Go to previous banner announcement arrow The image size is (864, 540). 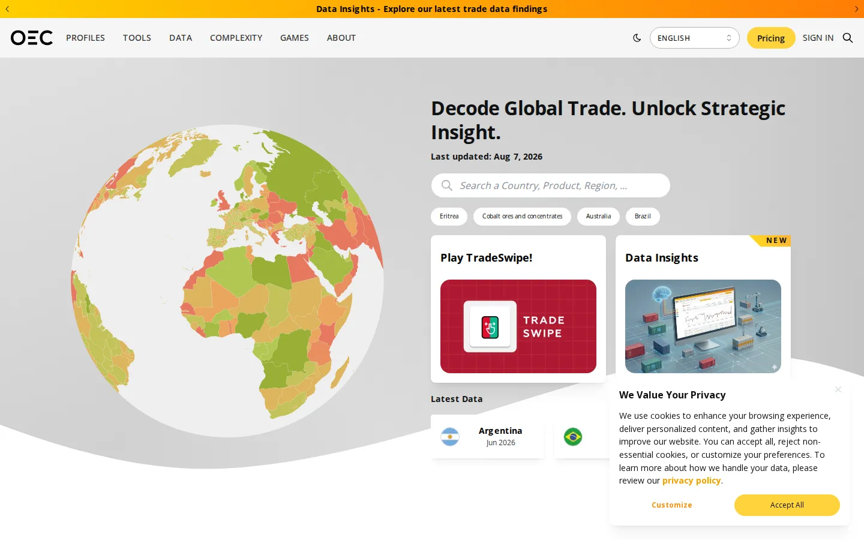(x=7, y=9)
